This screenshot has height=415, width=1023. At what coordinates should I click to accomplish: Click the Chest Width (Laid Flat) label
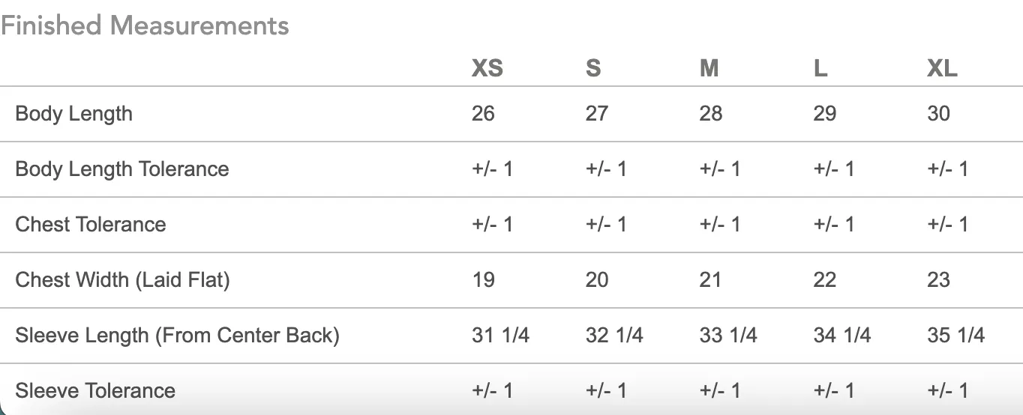point(123,280)
